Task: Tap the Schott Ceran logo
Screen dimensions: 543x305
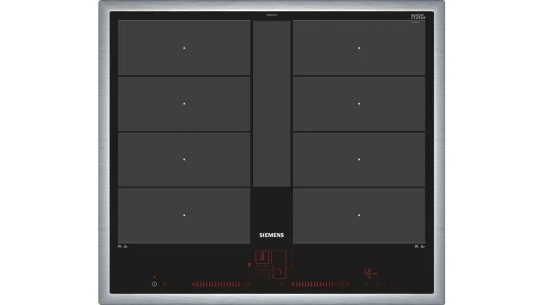Action: 418,16
